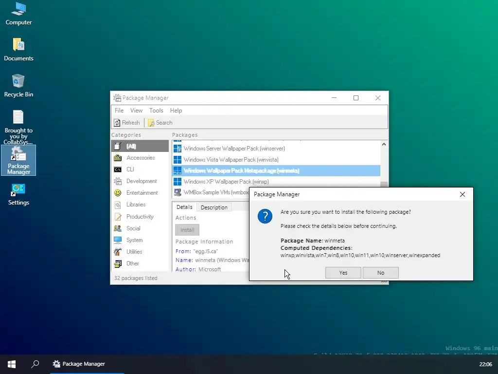Decline installation with No button
This screenshot has width=498, height=374.
point(380,273)
